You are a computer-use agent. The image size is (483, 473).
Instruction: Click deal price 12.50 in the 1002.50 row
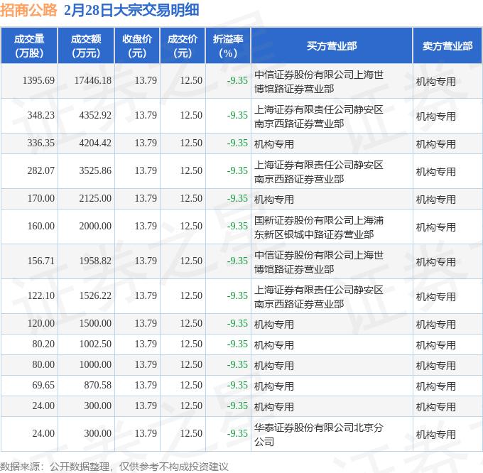pos(191,344)
